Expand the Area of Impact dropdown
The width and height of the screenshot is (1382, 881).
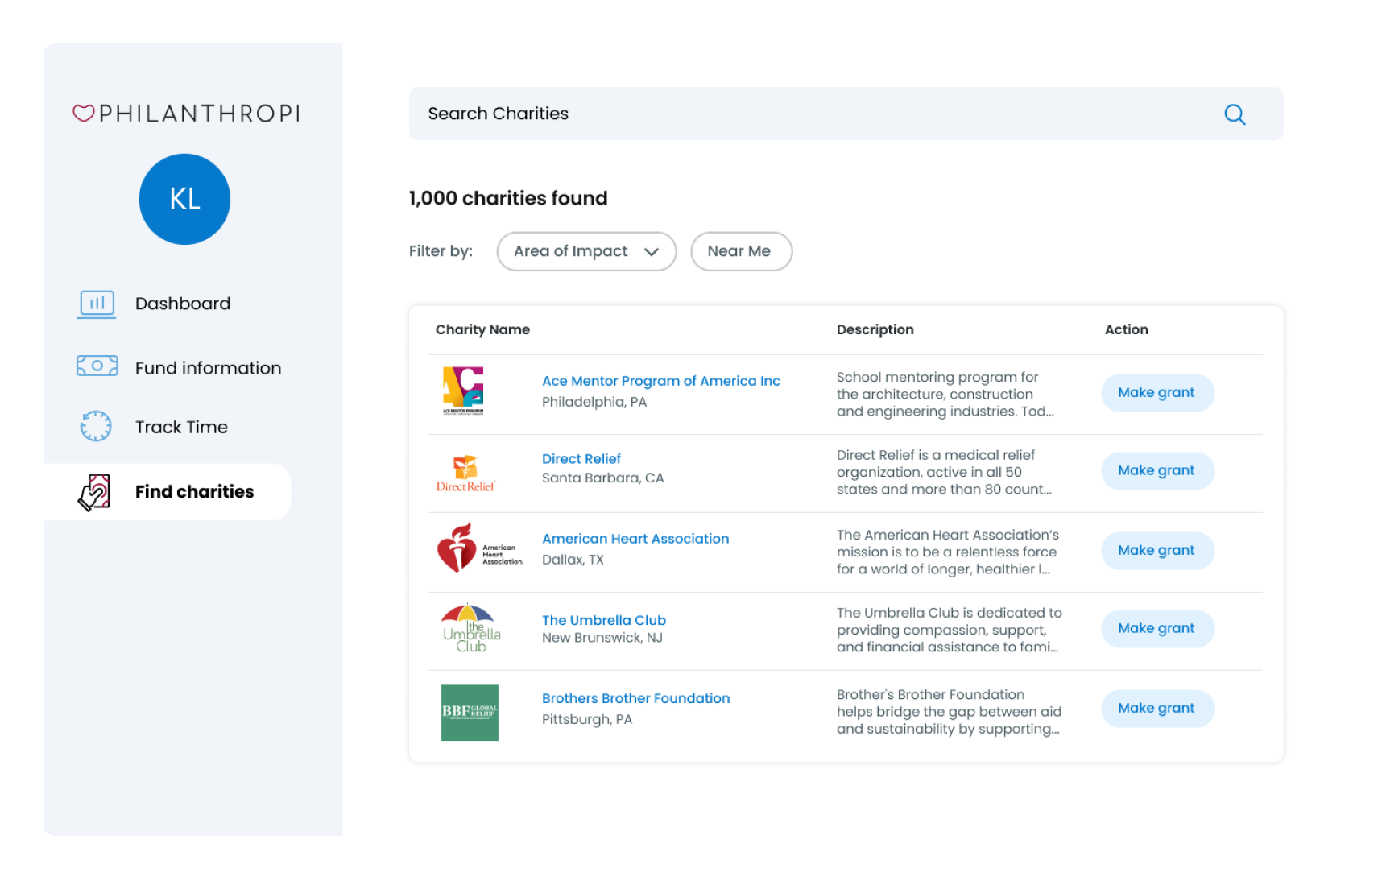tap(586, 251)
